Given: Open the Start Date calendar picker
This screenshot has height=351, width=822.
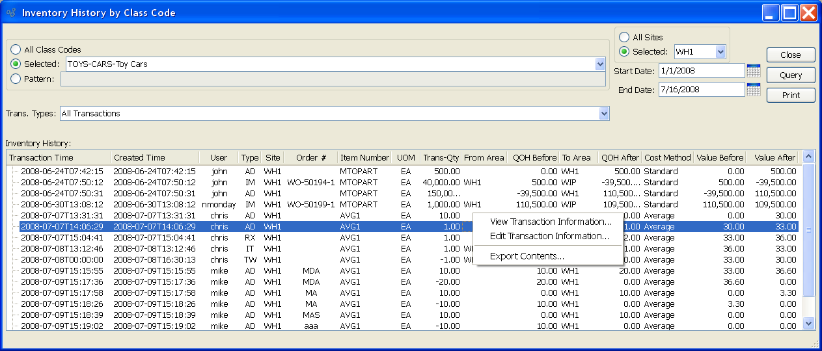Looking at the screenshot, I should click(x=753, y=71).
